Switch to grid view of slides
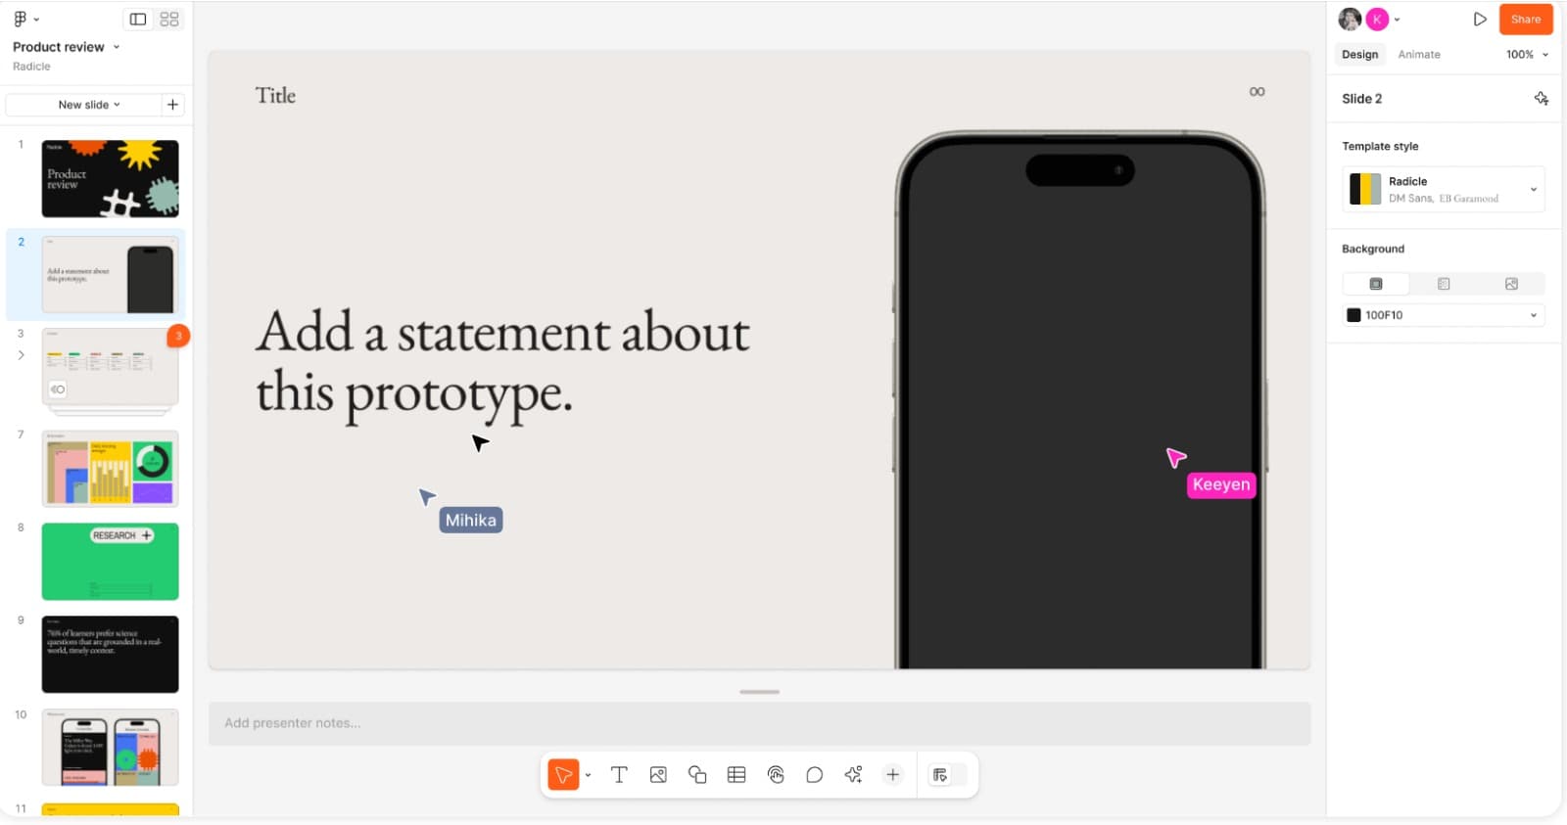The image size is (1567, 825). [169, 20]
